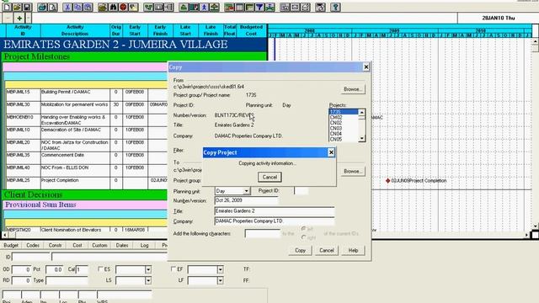Image resolution: width=539 pixels, height=303 pixels.
Task: Open the Log tab
Action: [144, 245]
